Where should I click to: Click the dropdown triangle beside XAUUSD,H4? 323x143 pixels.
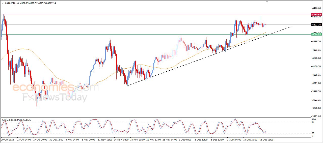(x=3, y=3)
